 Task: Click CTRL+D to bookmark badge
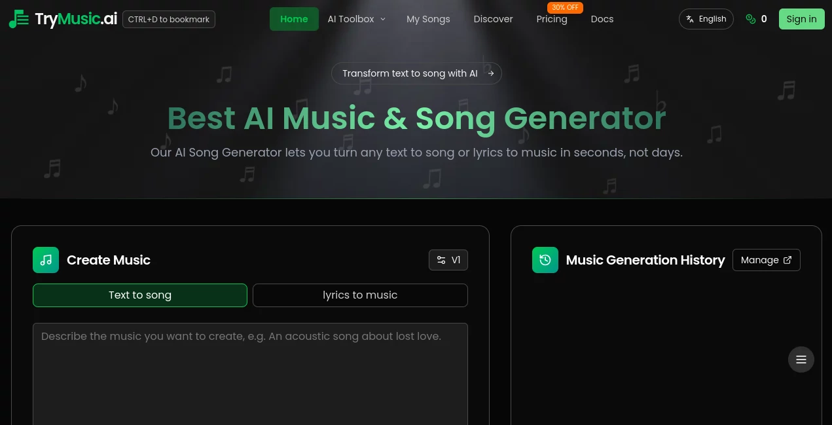pos(169,19)
